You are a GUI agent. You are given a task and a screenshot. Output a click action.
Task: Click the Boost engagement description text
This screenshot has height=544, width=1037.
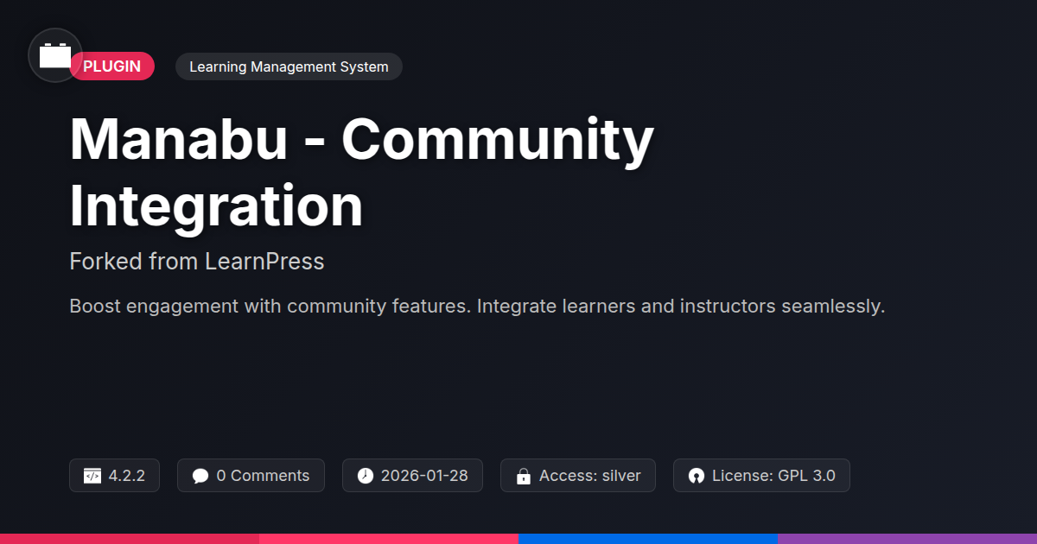pyautogui.click(x=477, y=307)
